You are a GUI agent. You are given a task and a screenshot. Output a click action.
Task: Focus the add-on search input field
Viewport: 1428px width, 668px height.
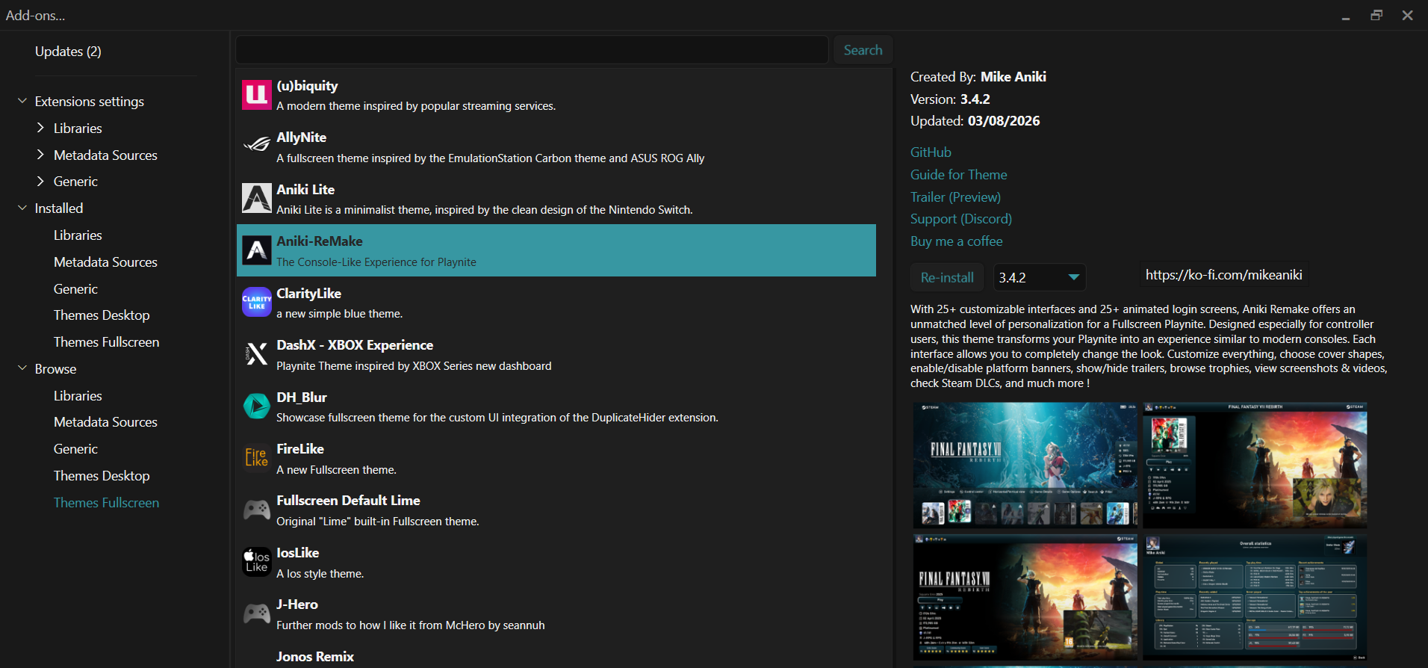[x=532, y=50]
